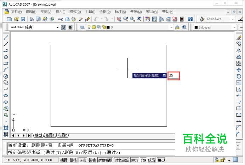Click the command window scrollbar up arrow

point(238,145)
